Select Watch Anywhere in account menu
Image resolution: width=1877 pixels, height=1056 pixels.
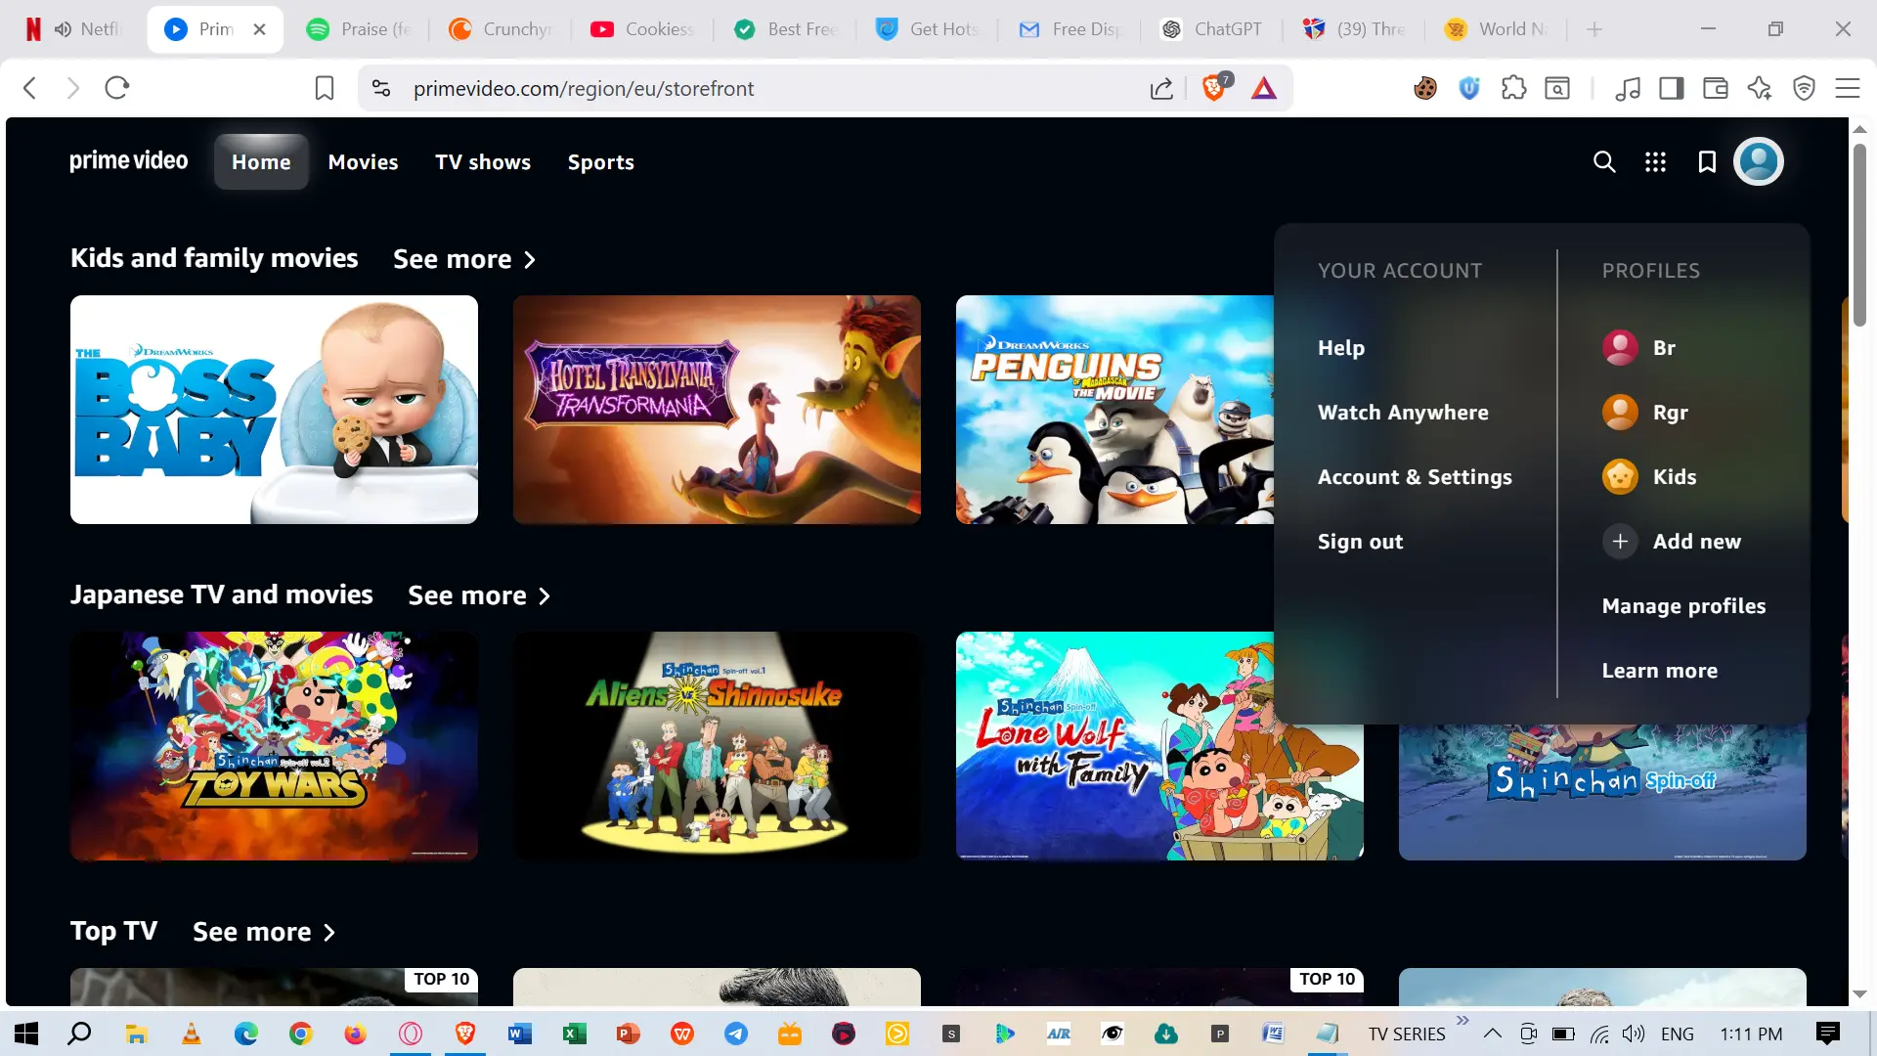[1403, 412]
